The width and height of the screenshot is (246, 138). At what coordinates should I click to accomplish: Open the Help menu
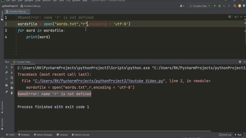pos(85,1)
